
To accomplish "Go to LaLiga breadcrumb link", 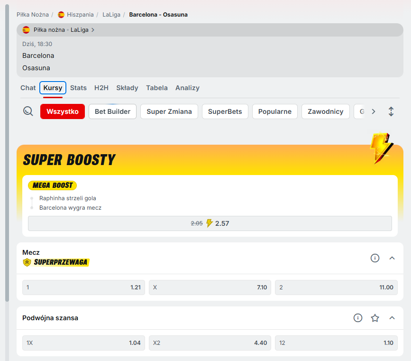I will (111, 15).
